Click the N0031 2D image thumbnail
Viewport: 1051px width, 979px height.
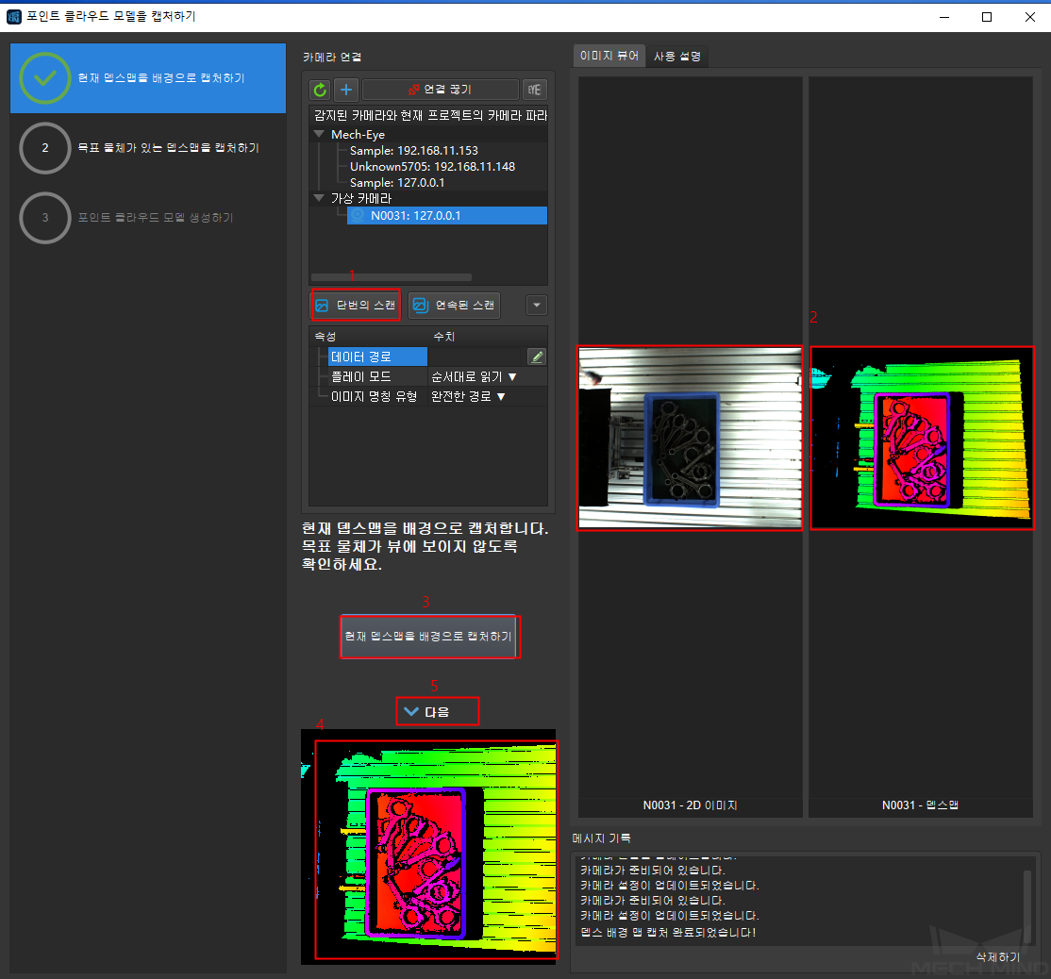pos(690,438)
